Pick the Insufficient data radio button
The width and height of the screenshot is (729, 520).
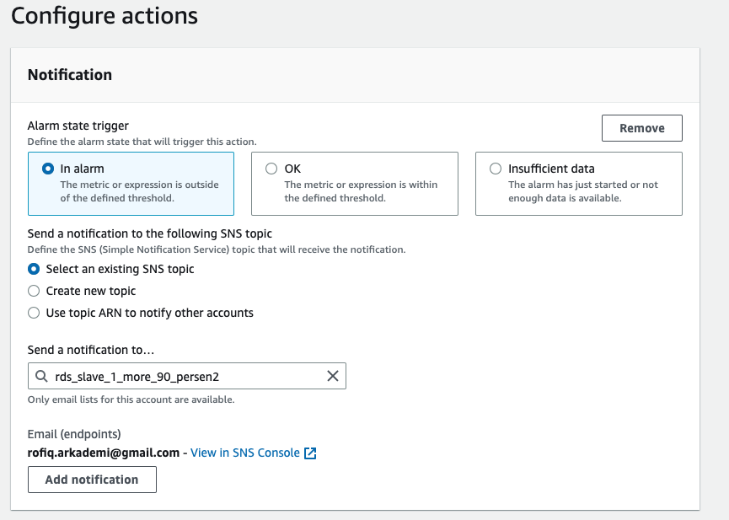tap(496, 169)
